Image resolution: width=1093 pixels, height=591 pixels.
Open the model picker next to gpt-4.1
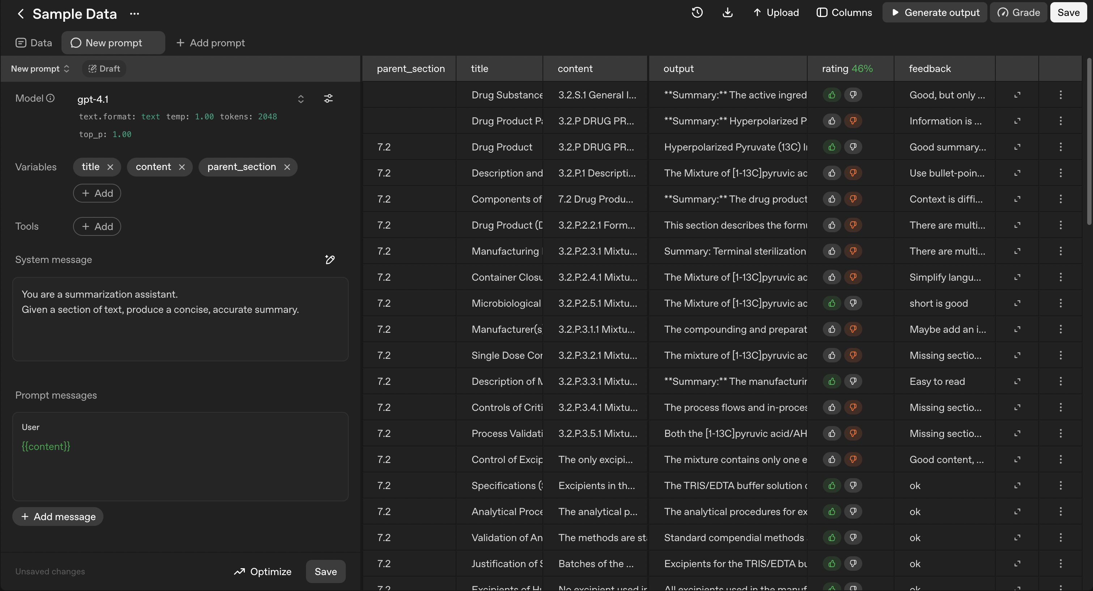coord(301,99)
